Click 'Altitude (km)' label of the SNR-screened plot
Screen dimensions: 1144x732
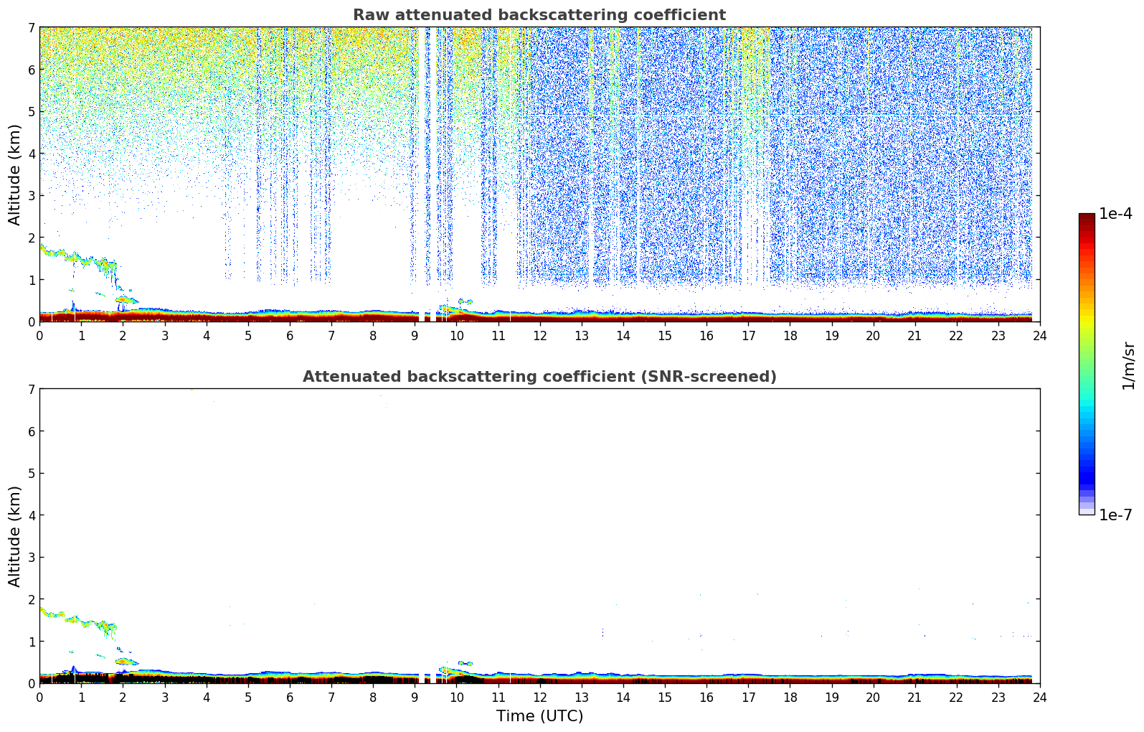[15, 536]
